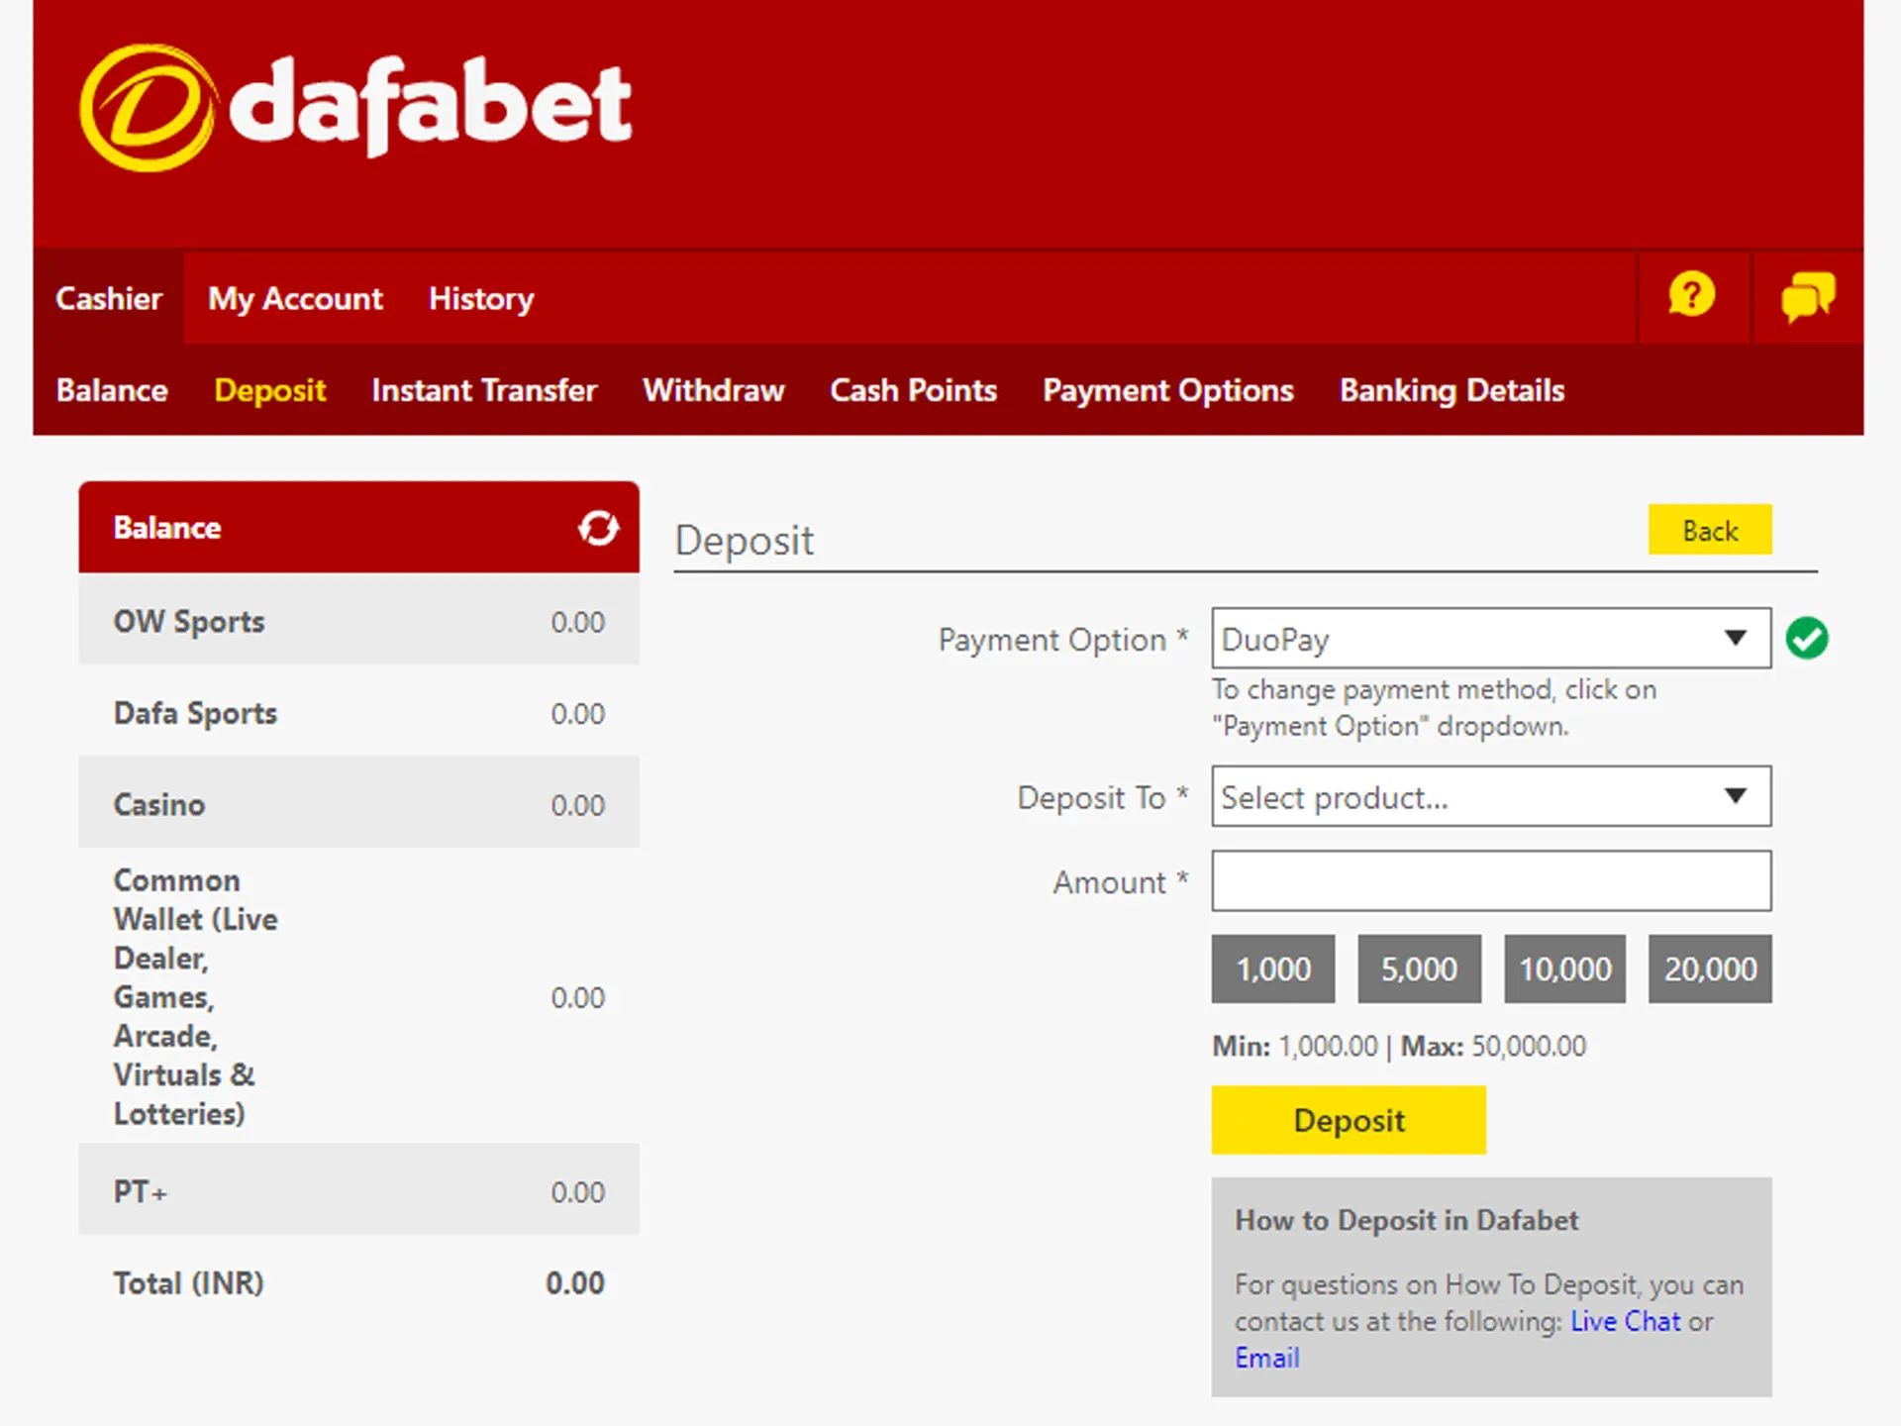Click the green checkmark beside Payment Option
This screenshot has width=1901, height=1426.
1807,638
